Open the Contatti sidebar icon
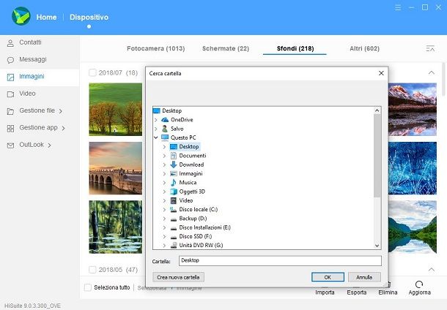Viewport: 447px width, 310px height. pyautogui.click(x=10, y=43)
